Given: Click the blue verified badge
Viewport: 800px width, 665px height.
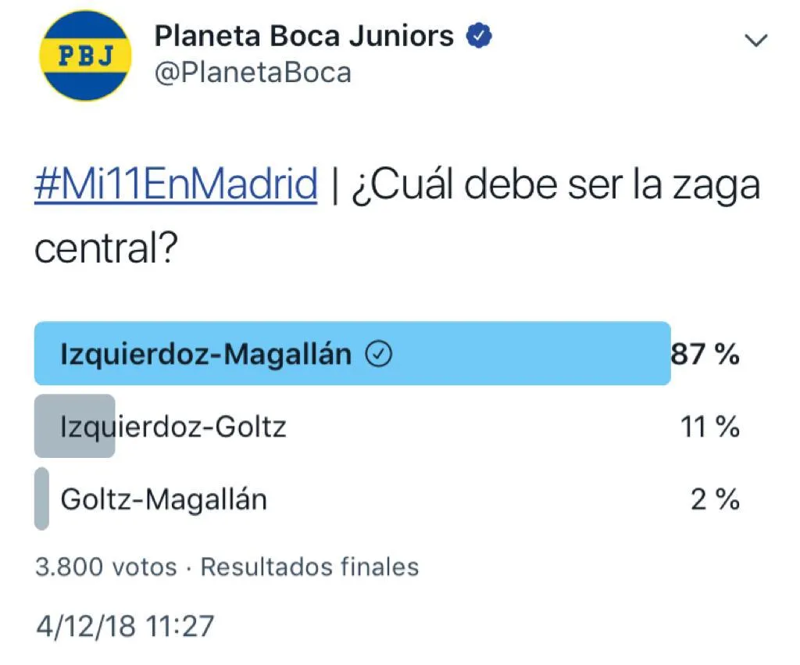Looking at the screenshot, I should coord(478,36).
